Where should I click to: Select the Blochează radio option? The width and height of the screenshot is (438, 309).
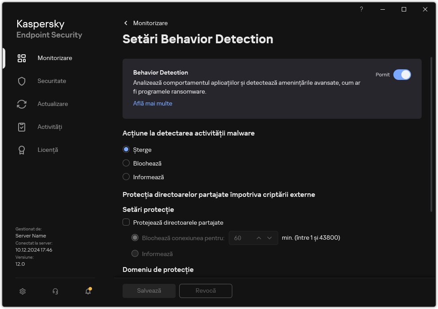pos(126,163)
